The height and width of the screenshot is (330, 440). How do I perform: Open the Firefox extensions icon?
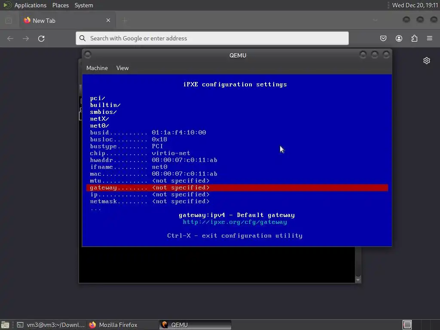(x=414, y=38)
